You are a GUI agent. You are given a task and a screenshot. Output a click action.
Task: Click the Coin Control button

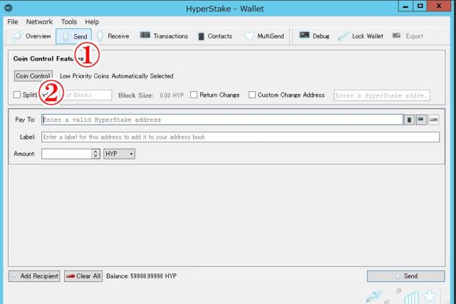point(33,76)
